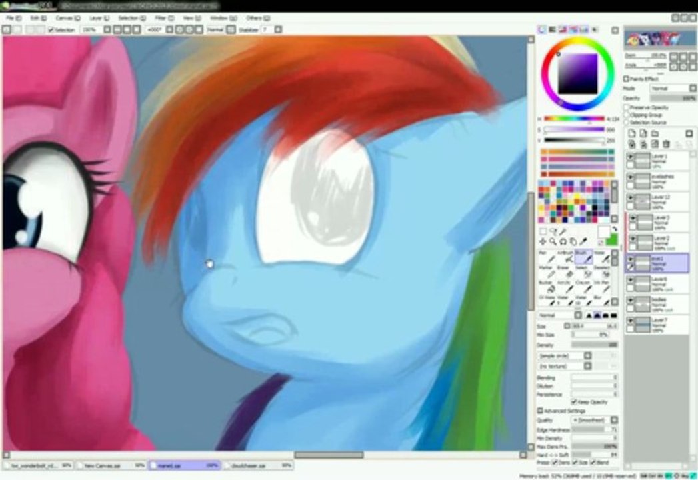
Task: Choose the lasso selection tool
Action: point(553,231)
